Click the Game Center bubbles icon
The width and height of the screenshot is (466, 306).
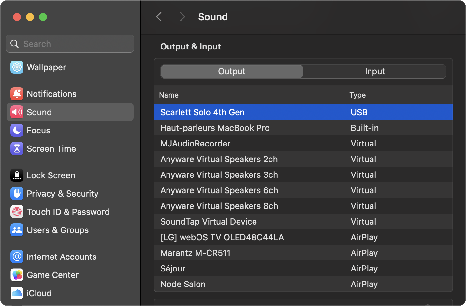tap(17, 275)
